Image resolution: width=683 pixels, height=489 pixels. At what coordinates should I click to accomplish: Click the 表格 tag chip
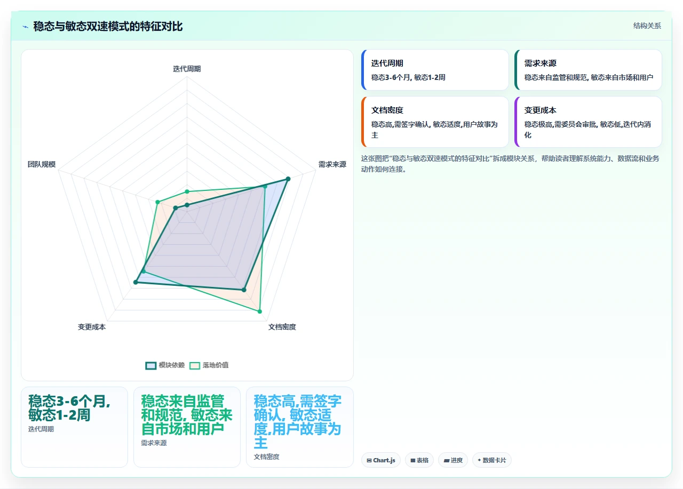pos(419,460)
